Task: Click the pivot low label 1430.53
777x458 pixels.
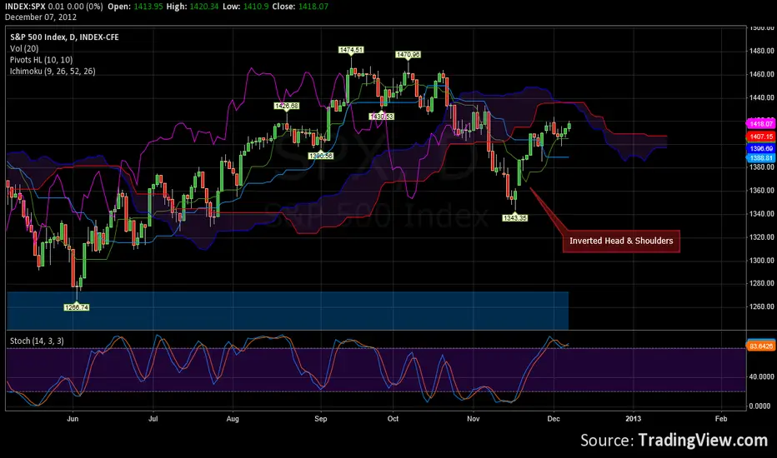Action: click(381, 117)
